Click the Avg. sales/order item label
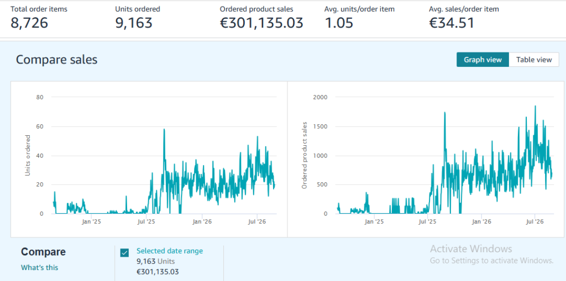The width and height of the screenshot is (566, 281). coord(464,9)
